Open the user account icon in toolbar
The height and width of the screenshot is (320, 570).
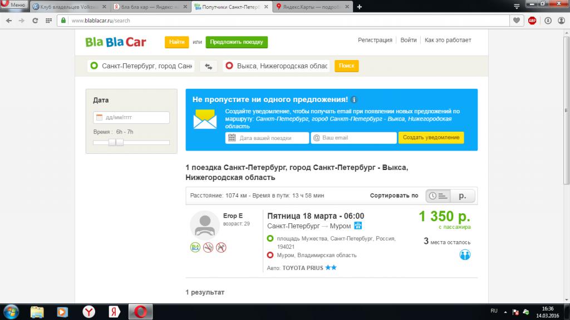[x=561, y=21]
